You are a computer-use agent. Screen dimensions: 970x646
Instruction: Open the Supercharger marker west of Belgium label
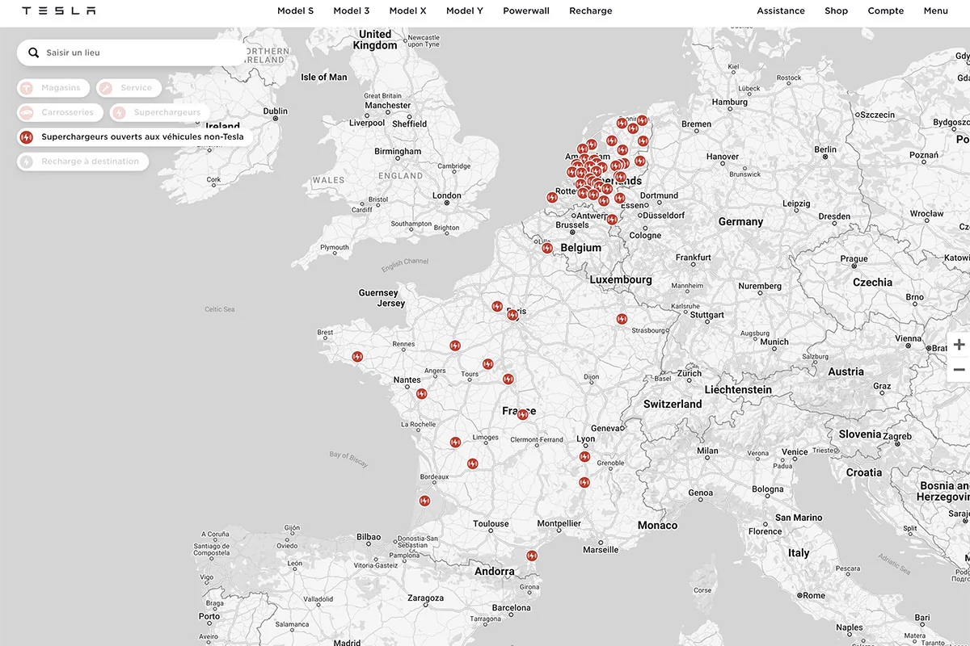coord(547,248)
